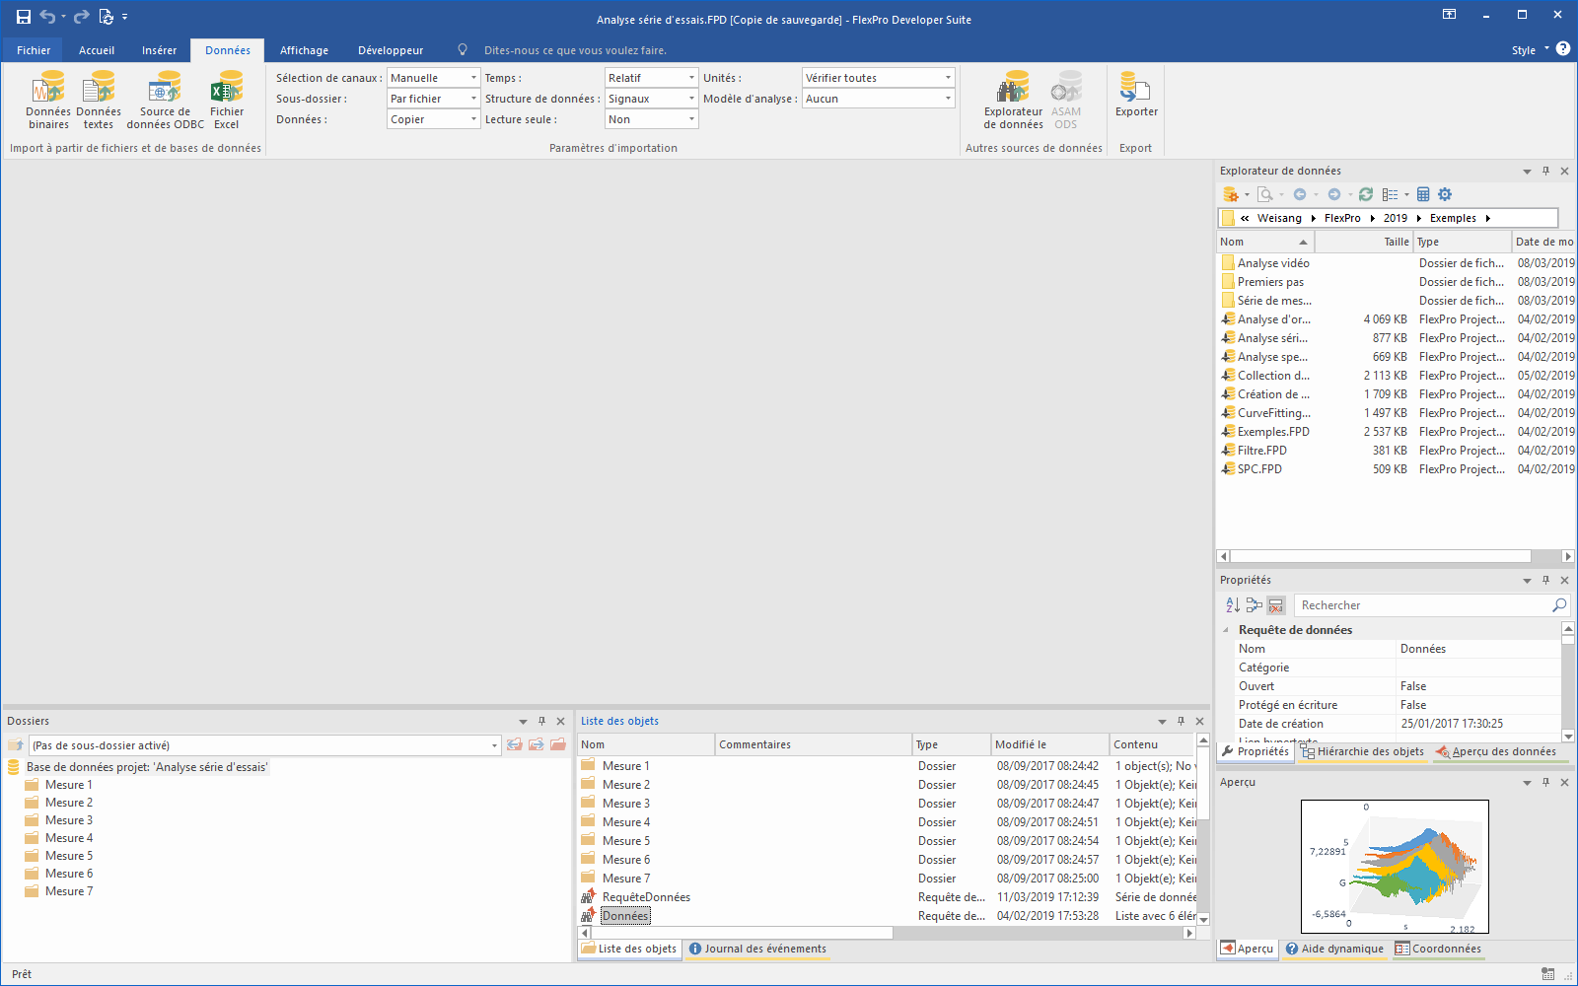This screenshot has height=986, width=1578.
Task: Click the open folder icon at right of Dossiers toolbar
Action: (558, 744)
